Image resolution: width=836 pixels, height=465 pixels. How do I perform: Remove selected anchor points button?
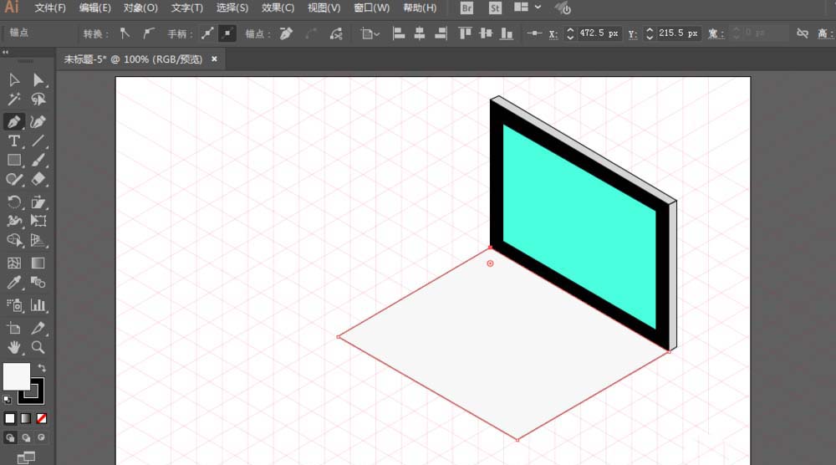(x=286, y=33)
